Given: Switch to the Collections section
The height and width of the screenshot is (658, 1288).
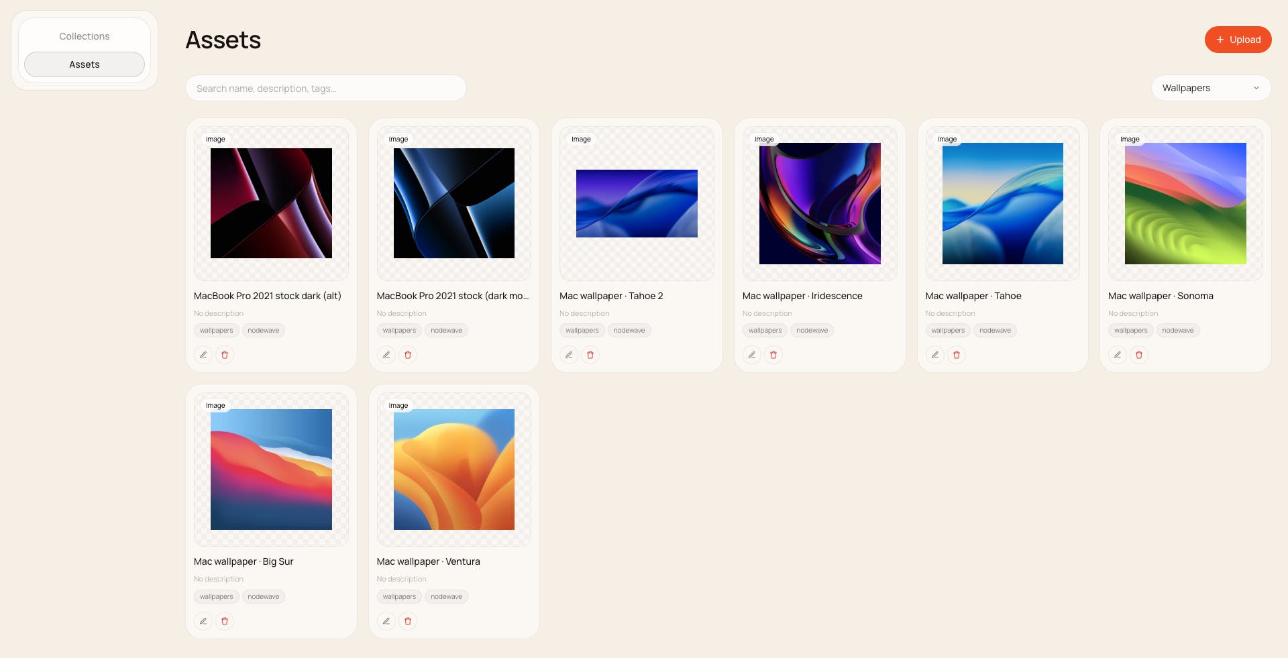Looking at the screenshot, I should [85, 36].
